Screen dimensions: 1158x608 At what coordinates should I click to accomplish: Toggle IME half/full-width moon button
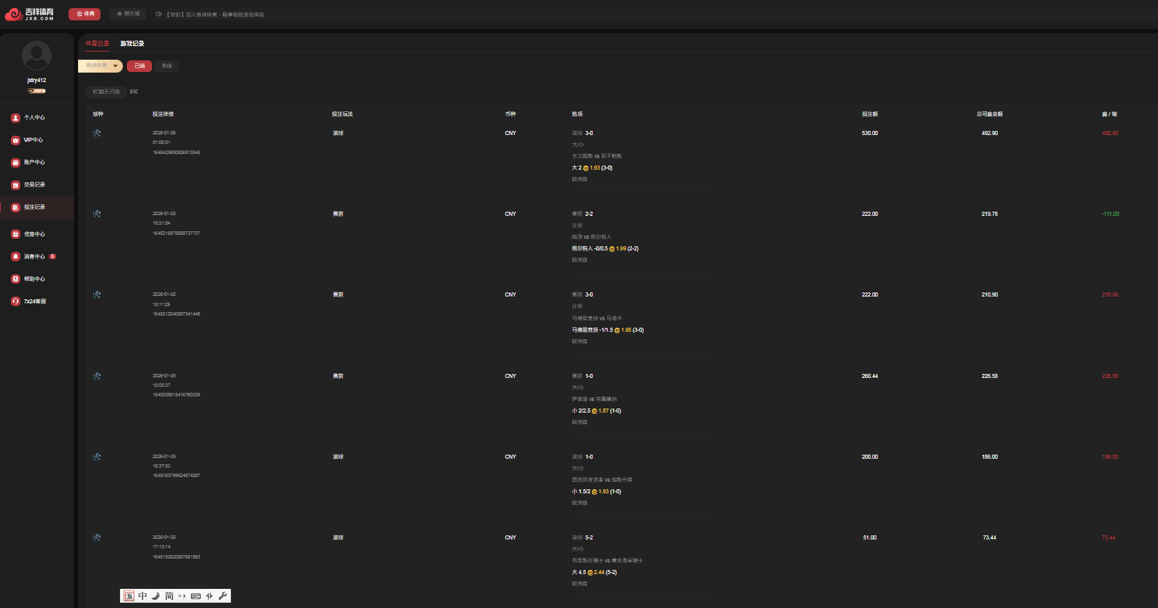[155, 596]
